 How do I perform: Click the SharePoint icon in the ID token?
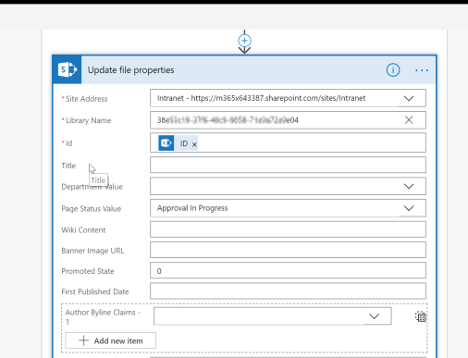click(166, 143)
